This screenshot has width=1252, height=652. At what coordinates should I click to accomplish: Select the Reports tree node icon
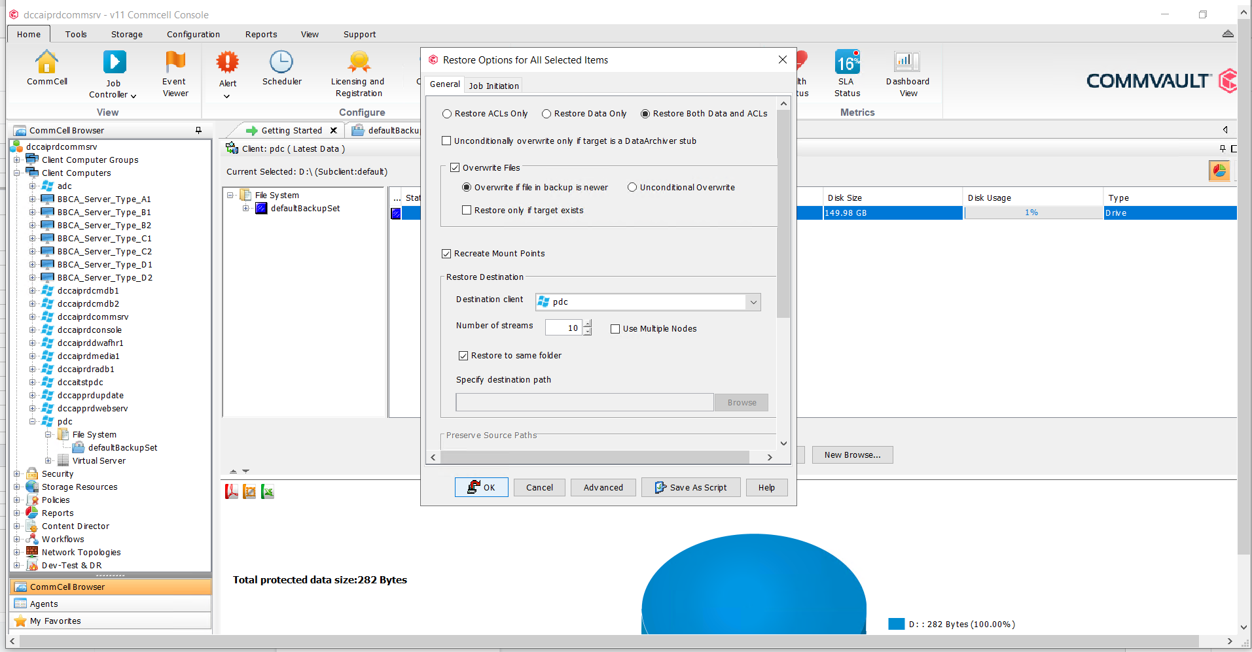point(32,513)
